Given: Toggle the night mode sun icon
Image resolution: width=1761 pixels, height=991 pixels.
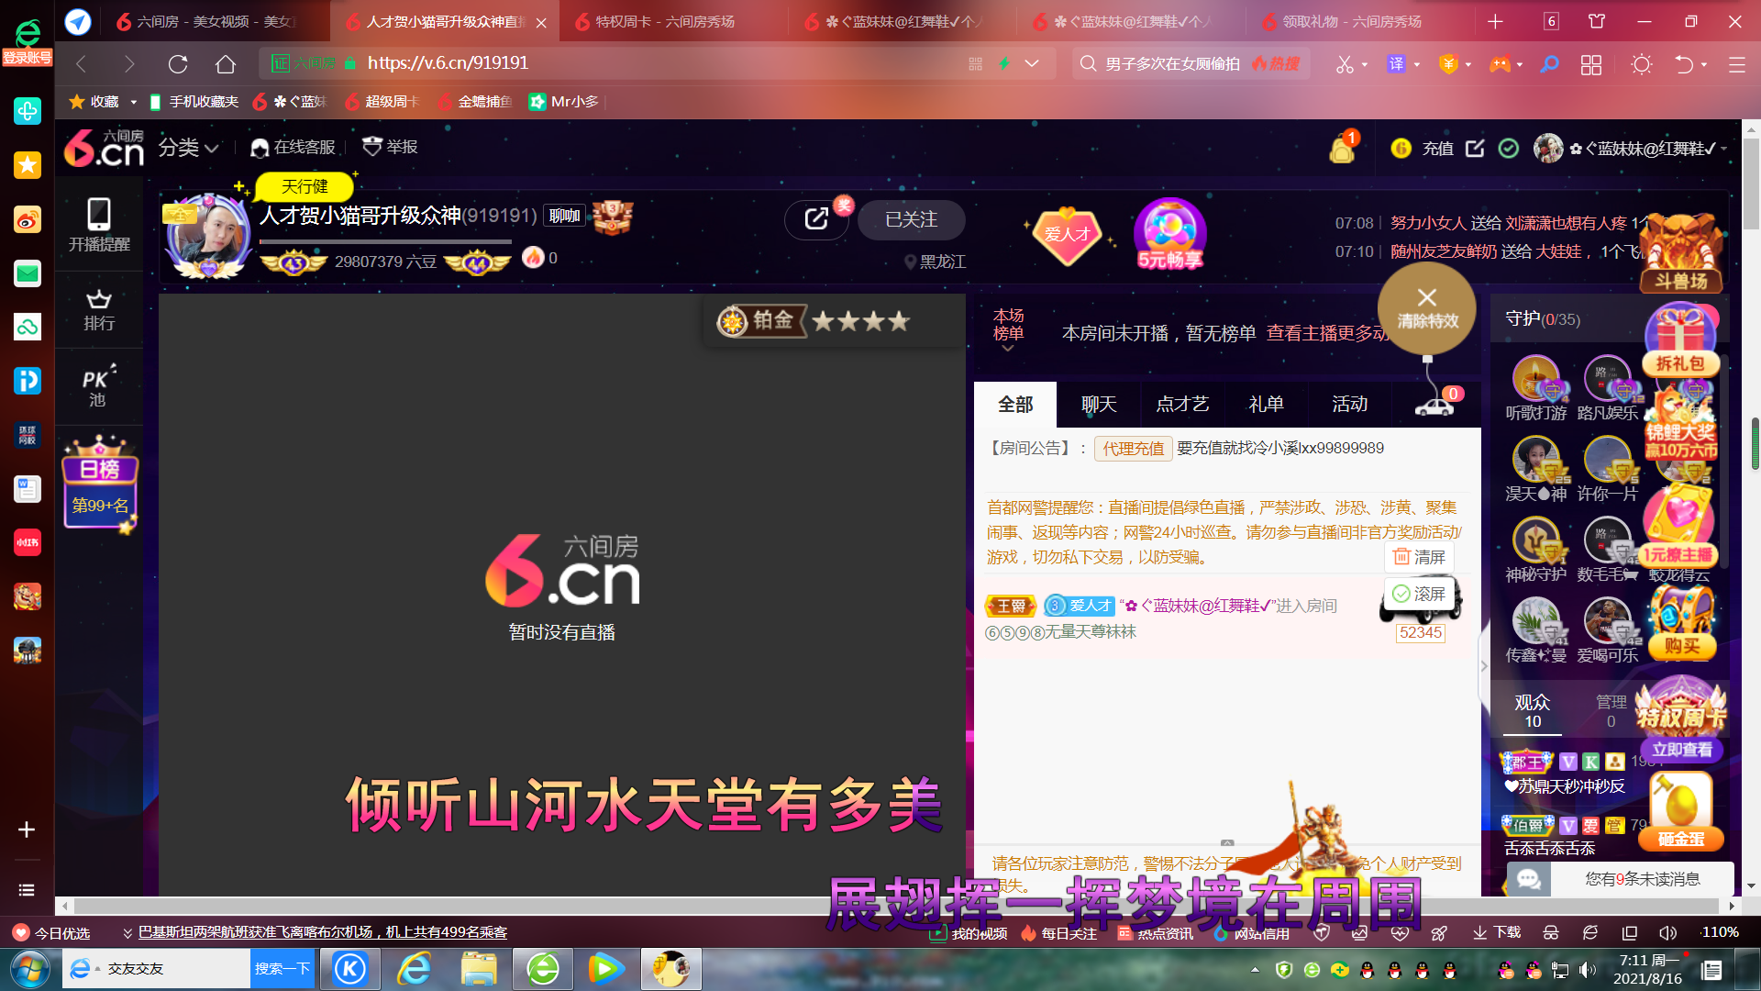Looking at the screenshot, I should point(1642,64).
